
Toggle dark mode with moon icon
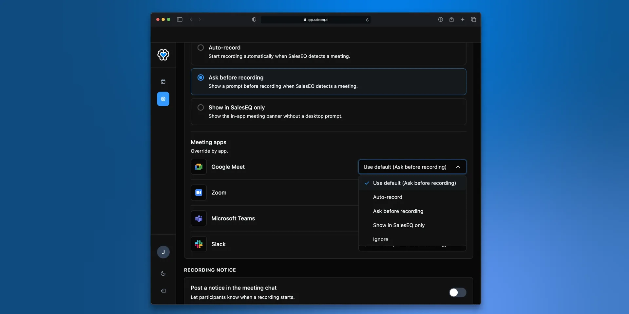pyautogui.click(x=163, y=273)
